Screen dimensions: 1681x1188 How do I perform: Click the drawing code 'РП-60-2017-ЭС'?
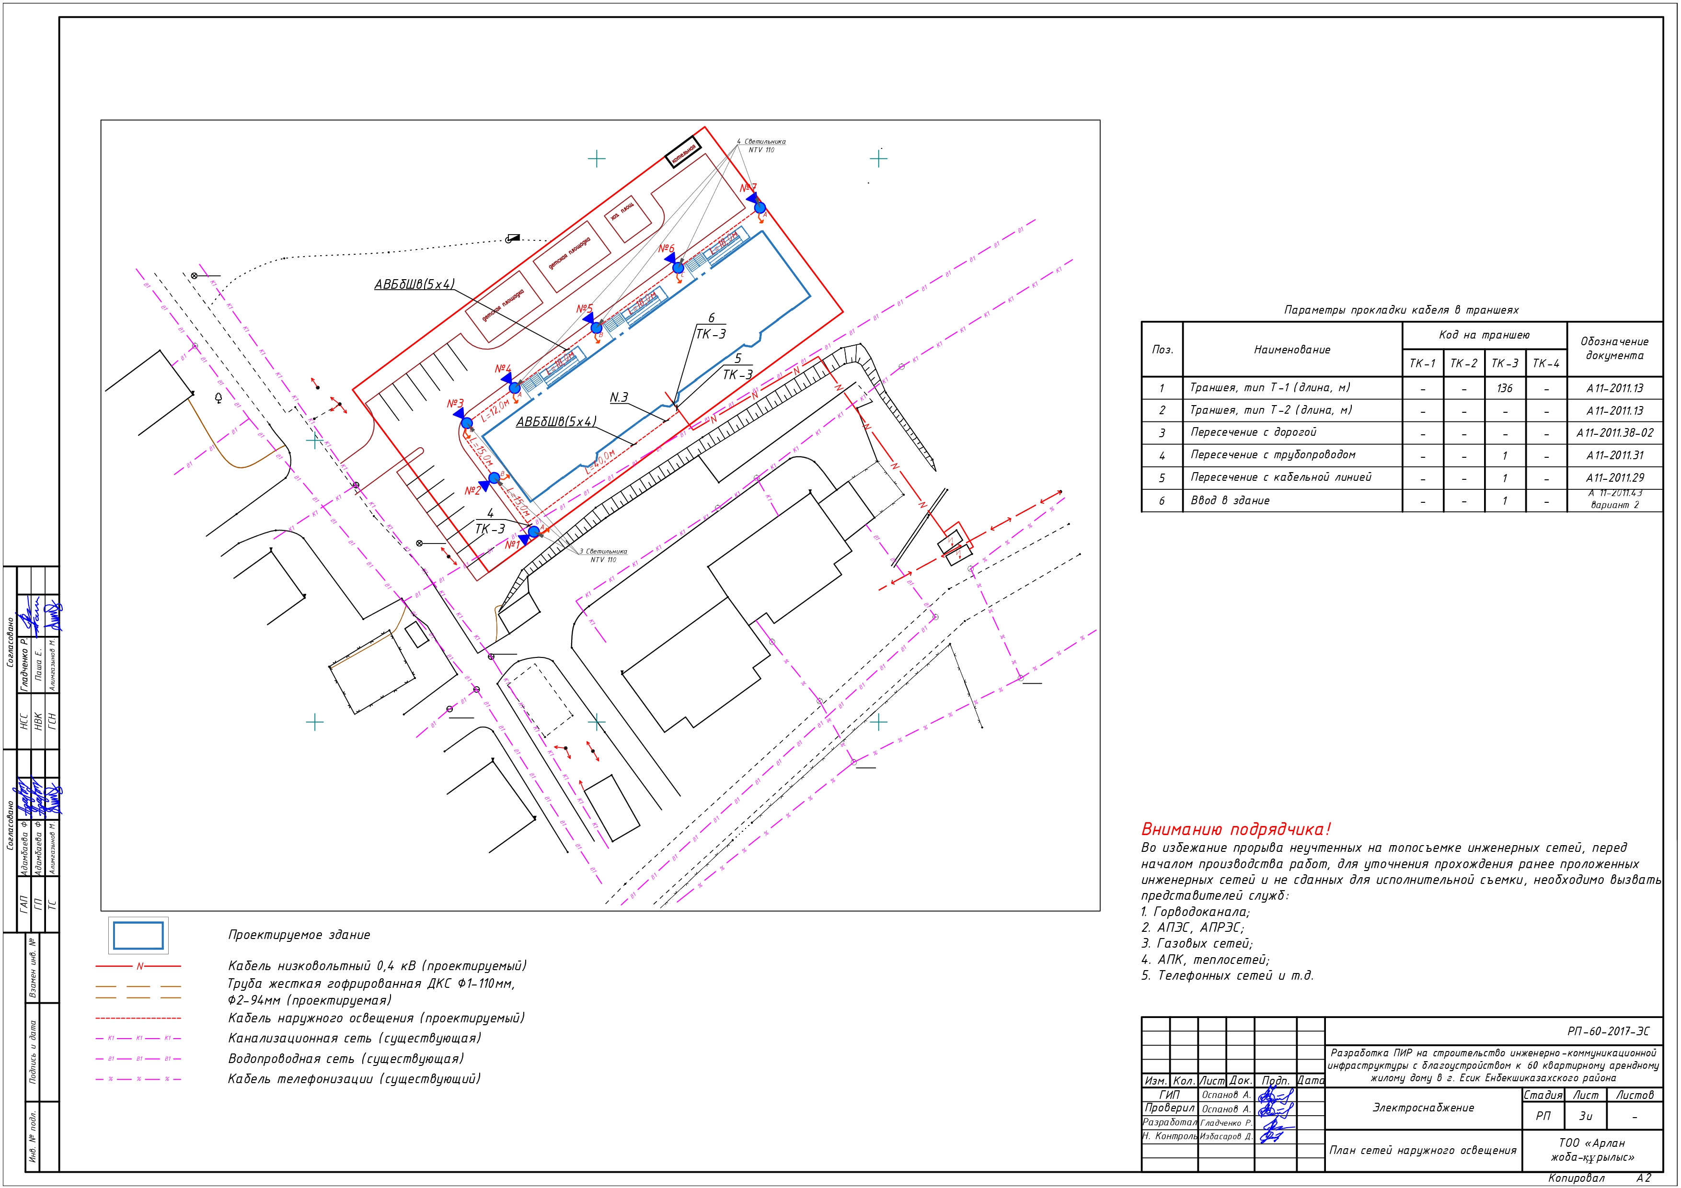click(x=1608, y=1031)
